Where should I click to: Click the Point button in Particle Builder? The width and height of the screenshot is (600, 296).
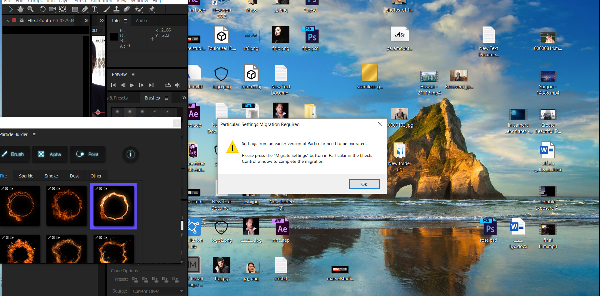87,154
